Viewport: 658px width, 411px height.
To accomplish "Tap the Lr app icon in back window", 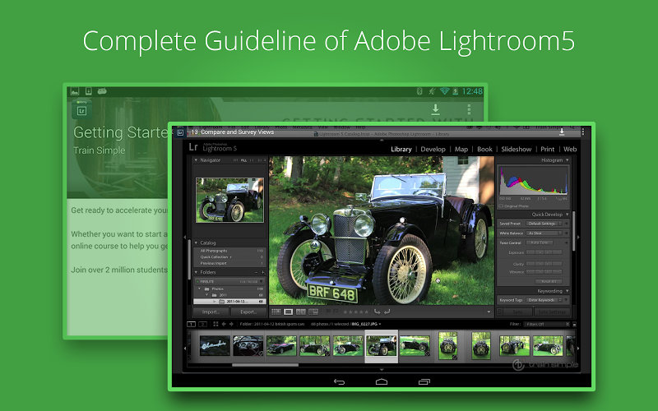I will coord(81,110).
